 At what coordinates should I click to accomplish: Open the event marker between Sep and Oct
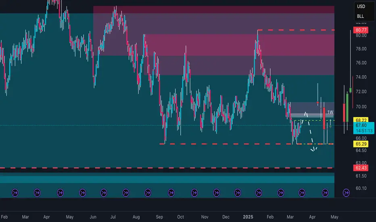(x=171, y=193)
